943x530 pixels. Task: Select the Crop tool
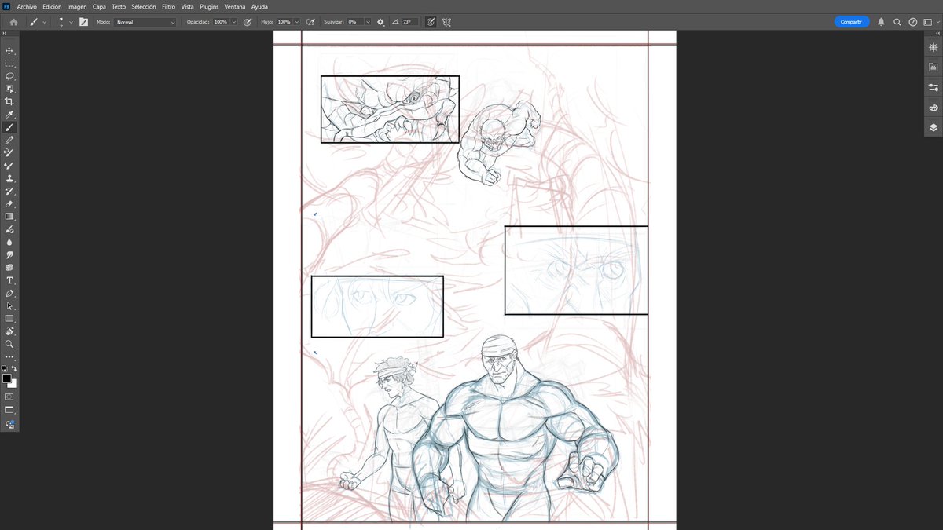tap(9, 101)
